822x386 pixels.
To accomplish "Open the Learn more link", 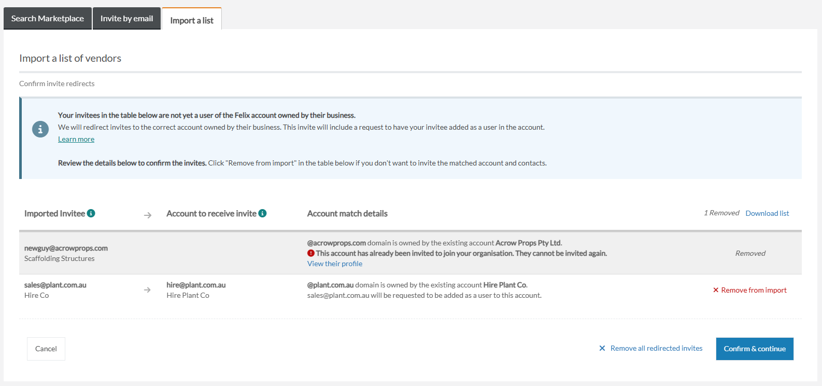I will tap(76, 139).
